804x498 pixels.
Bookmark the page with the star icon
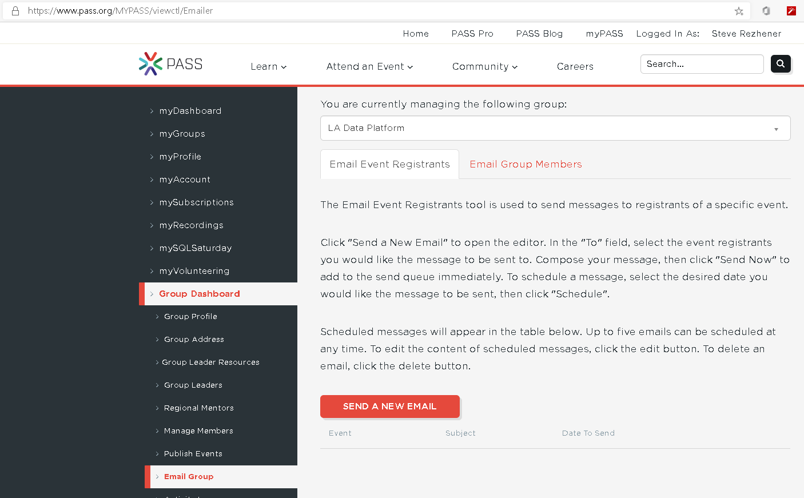click(x=739, y=10)
